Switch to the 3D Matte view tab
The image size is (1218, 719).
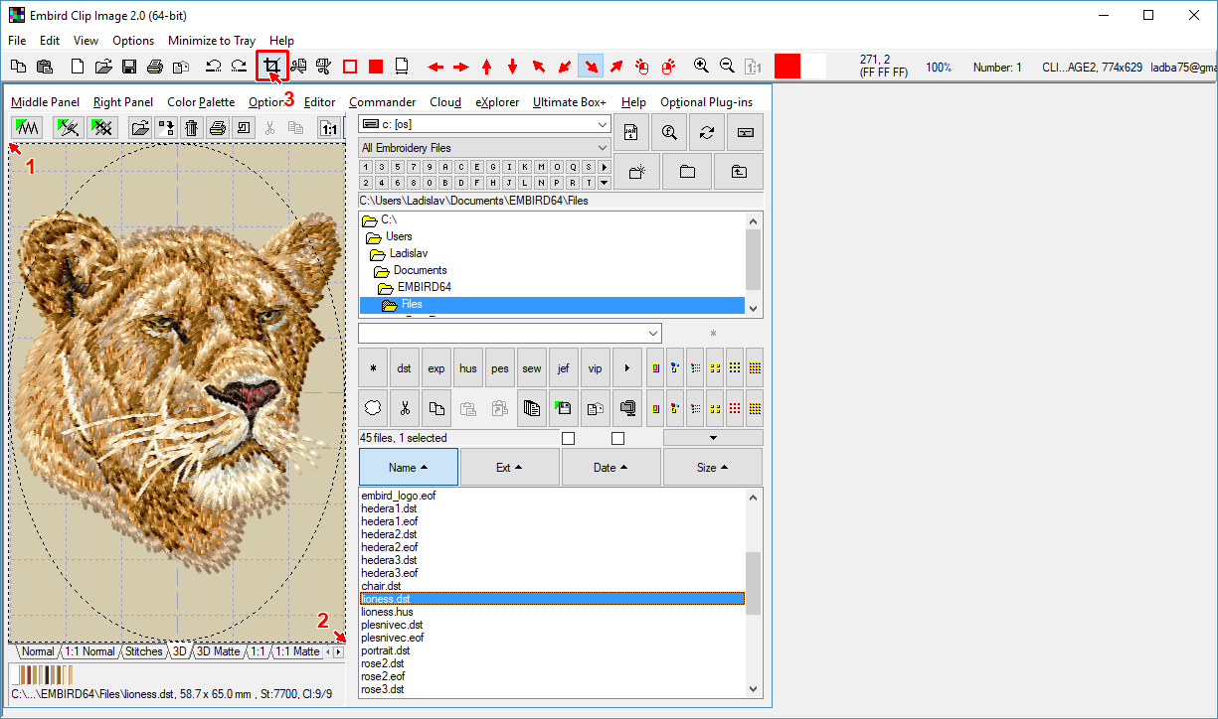tap(218, 651)
